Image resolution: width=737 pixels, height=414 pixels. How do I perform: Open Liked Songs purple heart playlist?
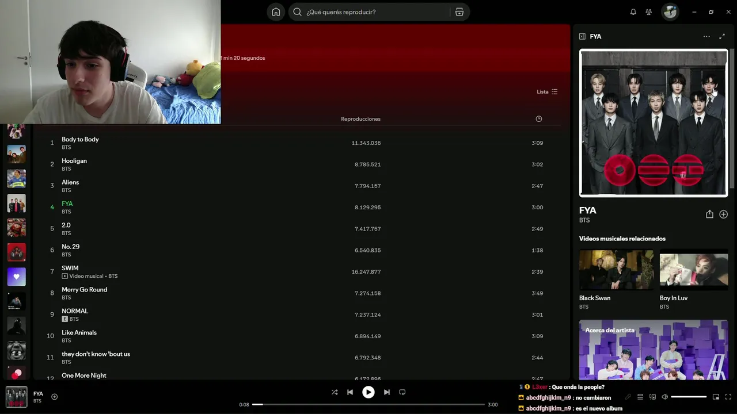pyautogui.click(x=16, y=277)
